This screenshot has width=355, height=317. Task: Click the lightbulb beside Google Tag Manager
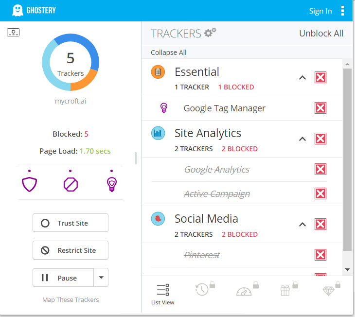[164, 108]
